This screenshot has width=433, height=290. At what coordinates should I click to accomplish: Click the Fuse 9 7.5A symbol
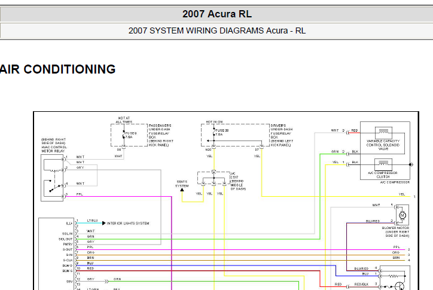124,135
